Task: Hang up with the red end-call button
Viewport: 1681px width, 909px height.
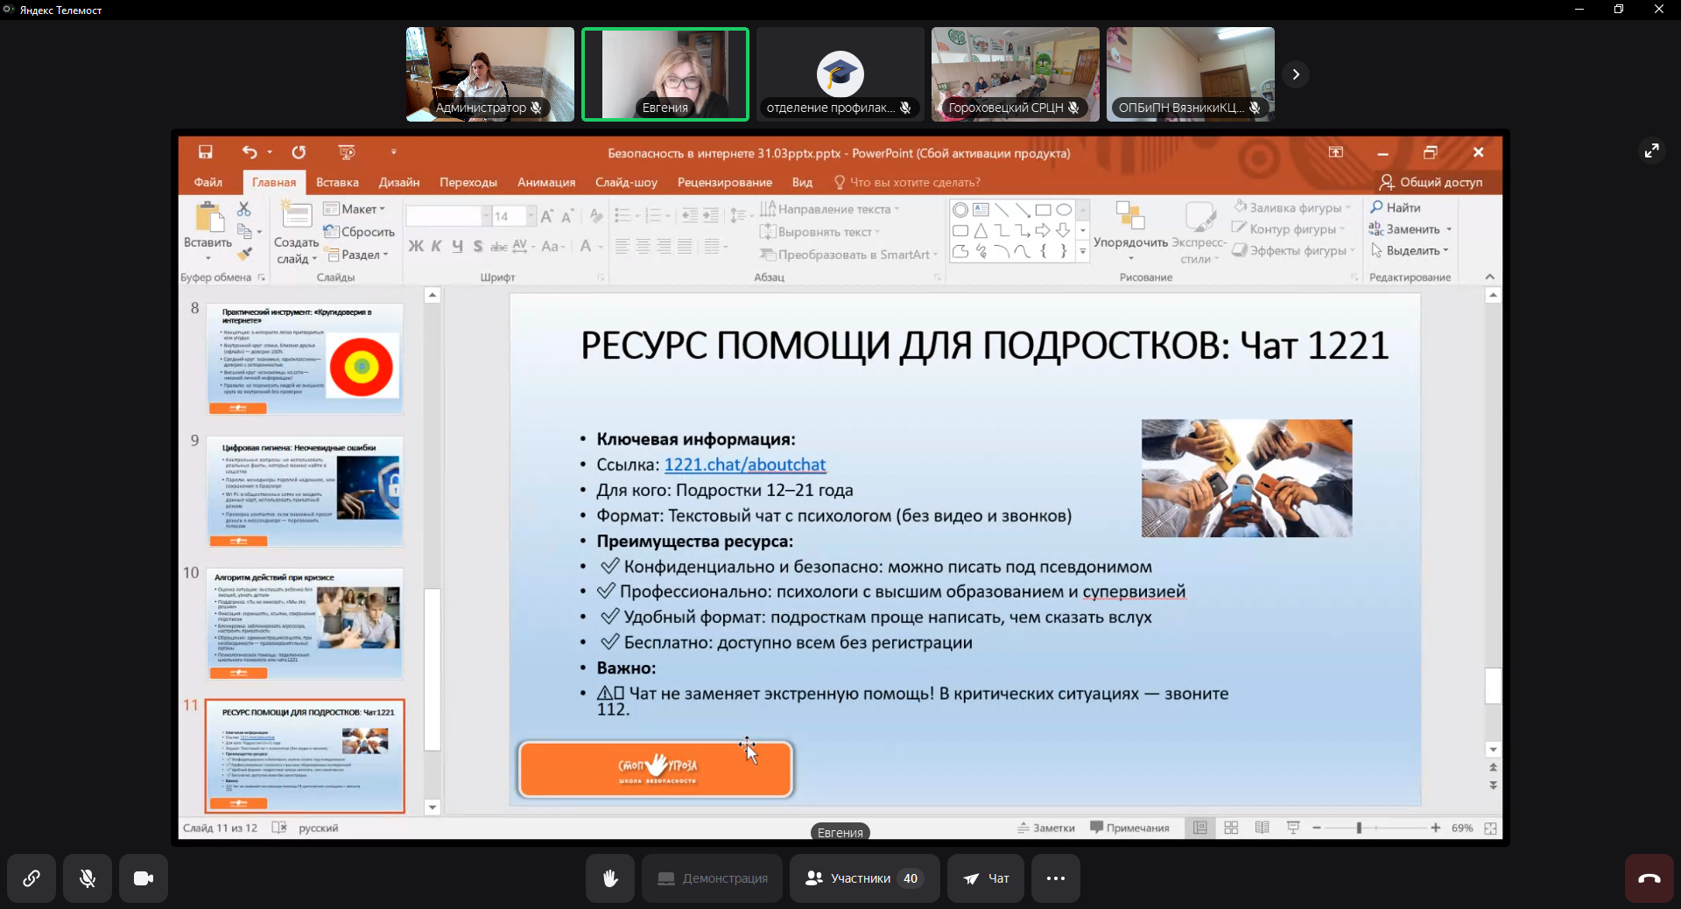Action: click(1649, 878)
